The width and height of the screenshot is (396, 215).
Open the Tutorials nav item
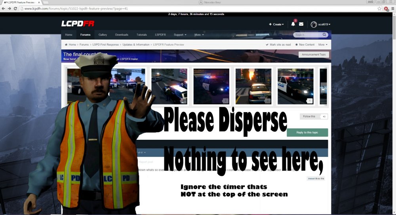point(142,34)
